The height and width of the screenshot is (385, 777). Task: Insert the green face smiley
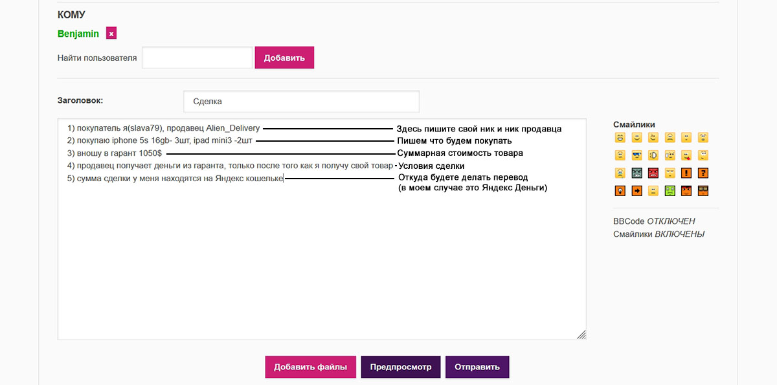670,190
